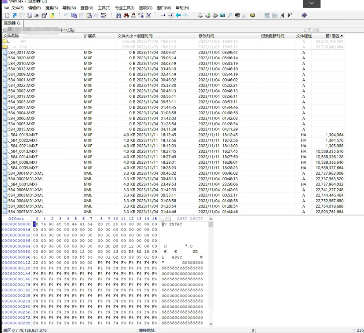The image size is (364, 333).
Task: Click the Open disk toolbar icon
Action: pos(200,15)
